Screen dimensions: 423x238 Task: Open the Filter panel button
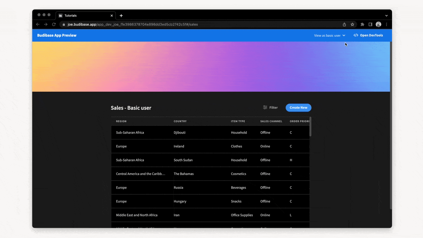270,107
